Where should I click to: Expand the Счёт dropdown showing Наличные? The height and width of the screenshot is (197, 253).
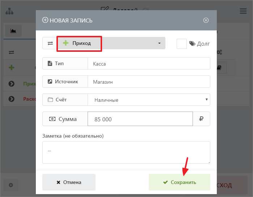tap(148, 100)
